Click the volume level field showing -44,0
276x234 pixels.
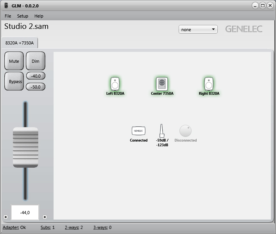[x=25, y=213]
